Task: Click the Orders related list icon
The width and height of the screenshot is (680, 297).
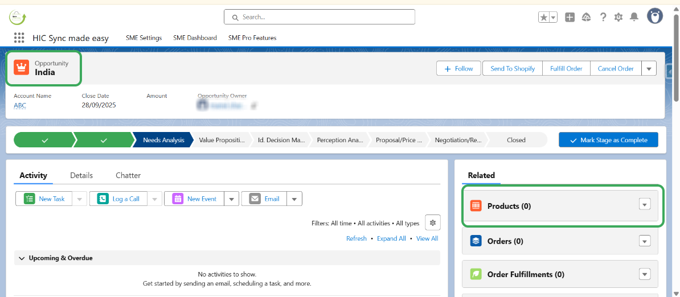Action: click(476, 241)
